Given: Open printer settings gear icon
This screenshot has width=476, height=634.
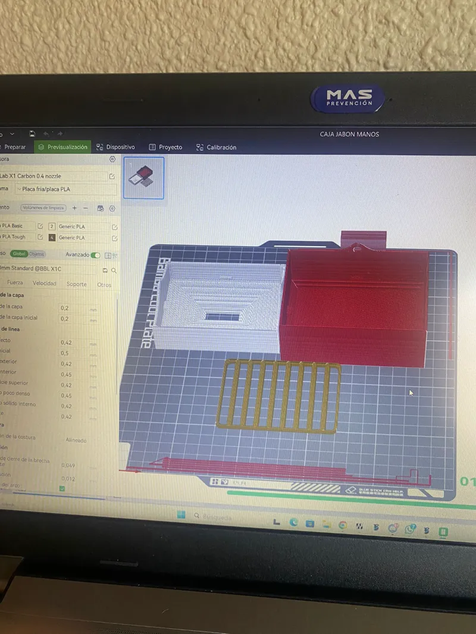Looking at the screenshot, I should pos(112,159).
